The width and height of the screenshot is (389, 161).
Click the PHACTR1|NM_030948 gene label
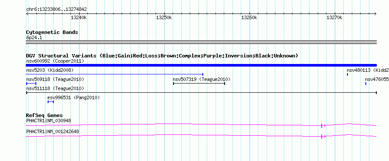pos(49,121)
